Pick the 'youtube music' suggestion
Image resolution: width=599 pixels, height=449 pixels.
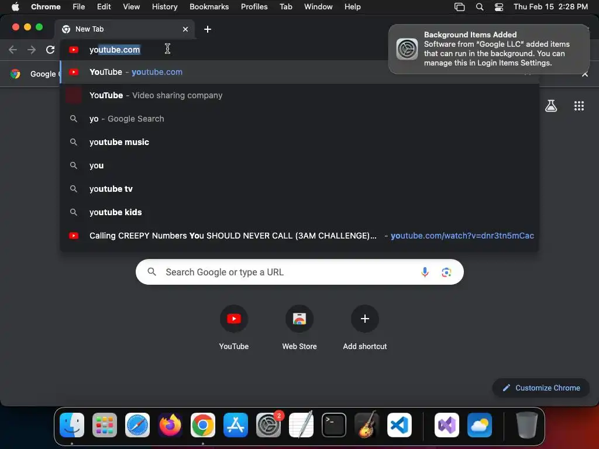299,142
